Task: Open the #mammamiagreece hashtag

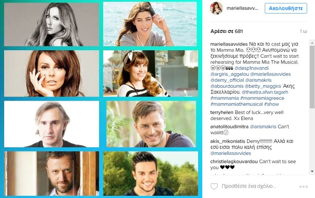Action: point(262,98)
